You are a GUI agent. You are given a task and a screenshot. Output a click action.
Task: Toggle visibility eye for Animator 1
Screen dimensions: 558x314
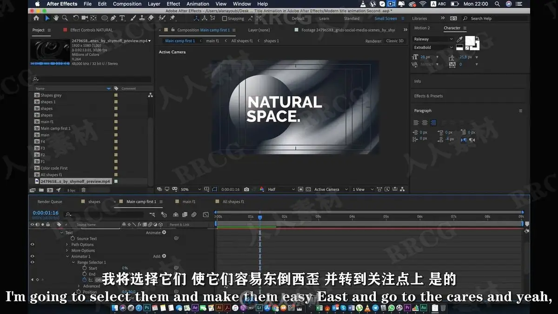33,256
